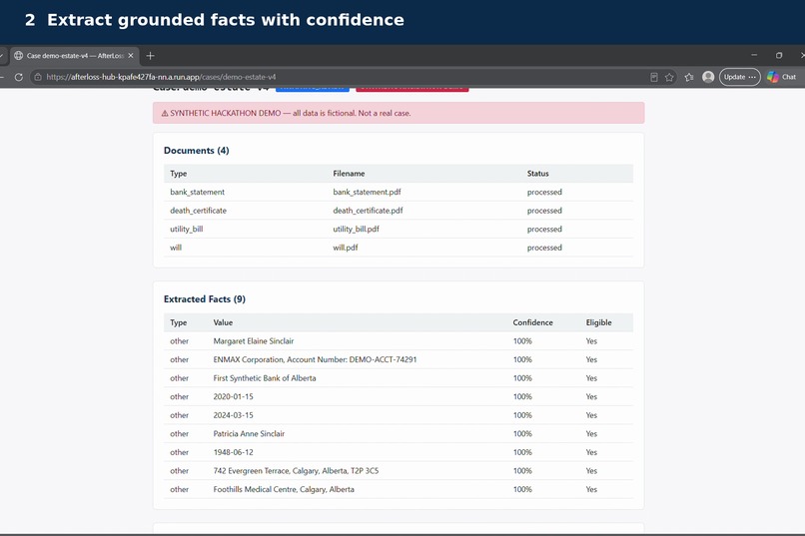Image resolution: width=805 pixels, height=536 pixels.
Task: Click the death_certificate.pdf filename
Action: click(x=368, y=211)
